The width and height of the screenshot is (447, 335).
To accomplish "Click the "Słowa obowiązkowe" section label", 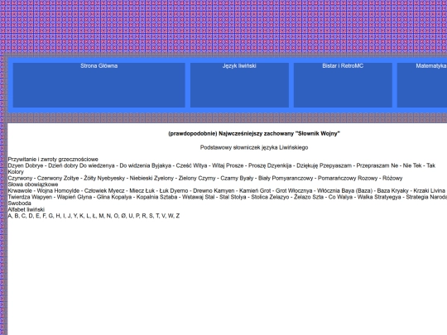I will (x=33, y=184).
